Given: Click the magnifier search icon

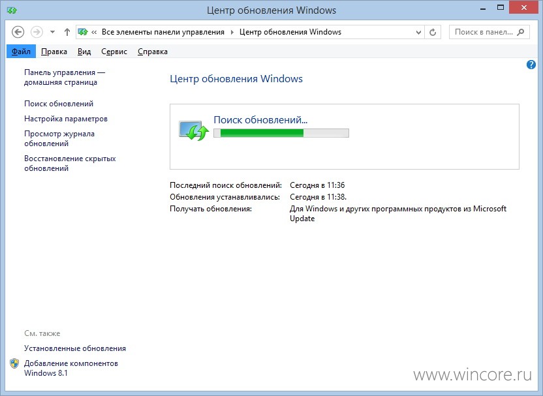Looking at the screenshot, I should coord(520,32).
